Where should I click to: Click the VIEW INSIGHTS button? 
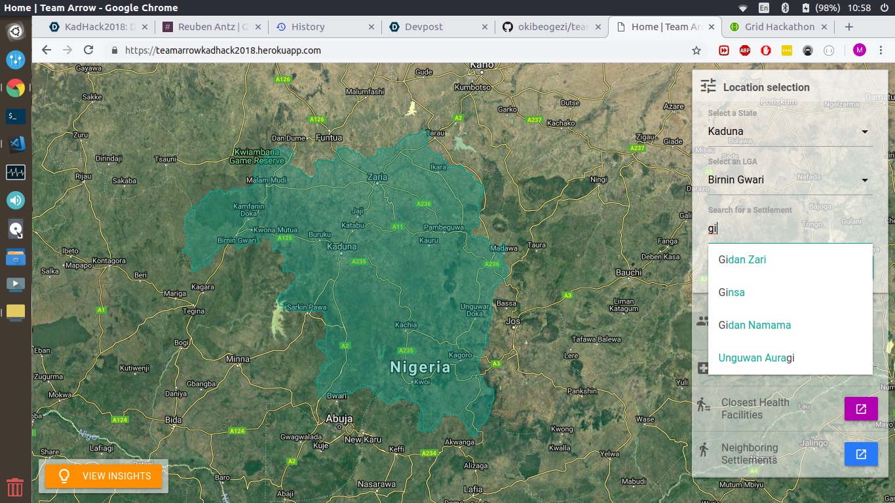pyautogui.click(x=104, y=475)
